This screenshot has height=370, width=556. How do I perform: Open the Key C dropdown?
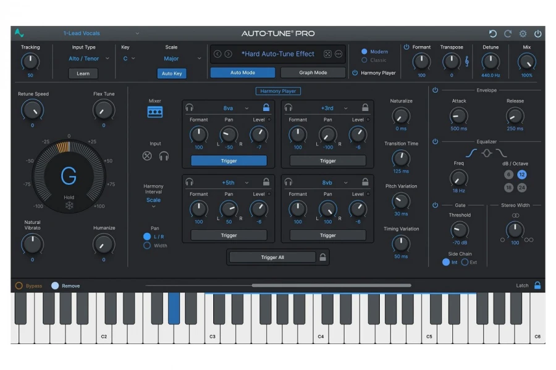pos(129,59)
